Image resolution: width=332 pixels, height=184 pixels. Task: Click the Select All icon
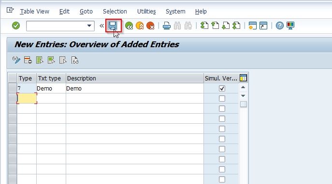click(x=40, y=60)
